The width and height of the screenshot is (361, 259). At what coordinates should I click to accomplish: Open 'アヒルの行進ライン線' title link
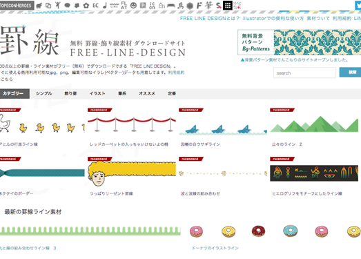tap(19, 144)
